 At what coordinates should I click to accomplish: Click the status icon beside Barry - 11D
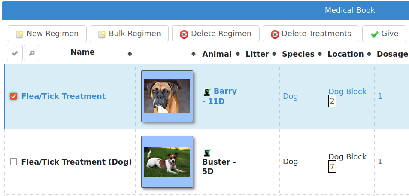coord(207,92)
